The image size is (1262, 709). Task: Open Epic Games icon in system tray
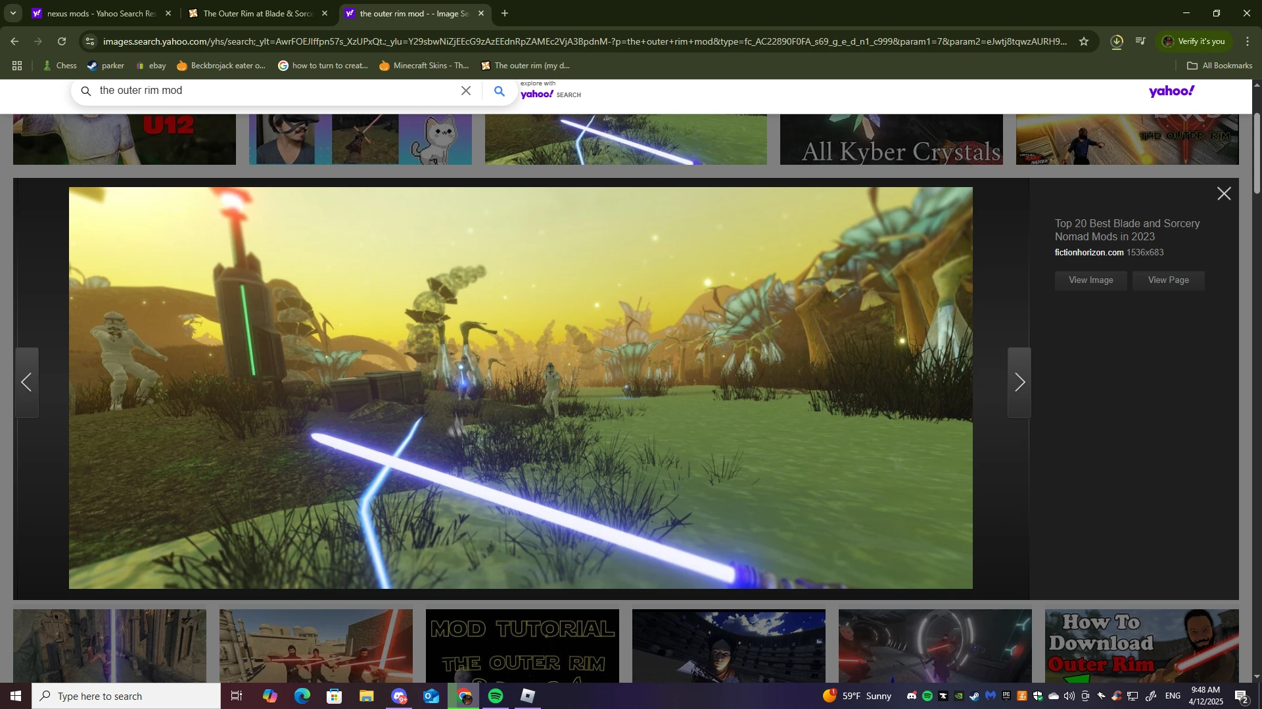(x=1006, y=696)
